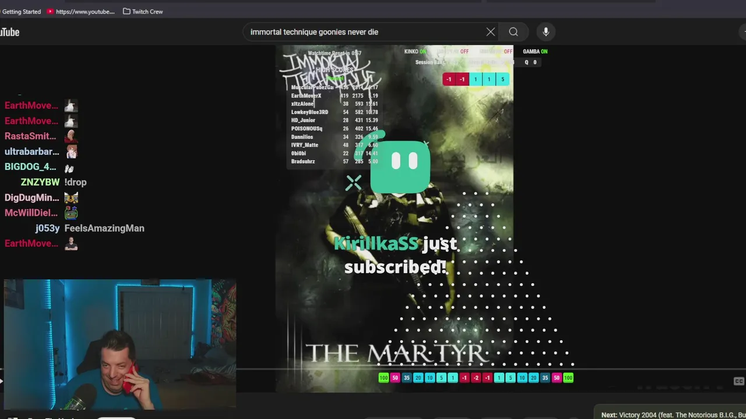The image size is (746, 419).
Task: Click the emote beside DigDugMin...
Action: click(71, 198)
